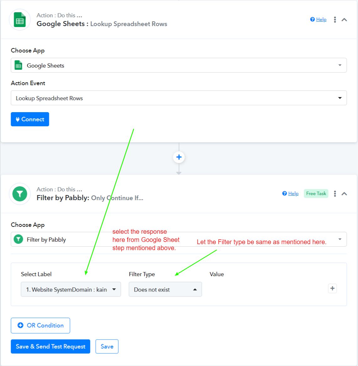
Task: Open the Action Event dropdown Lookup Spreadsheet Rows
Action: 179,98
